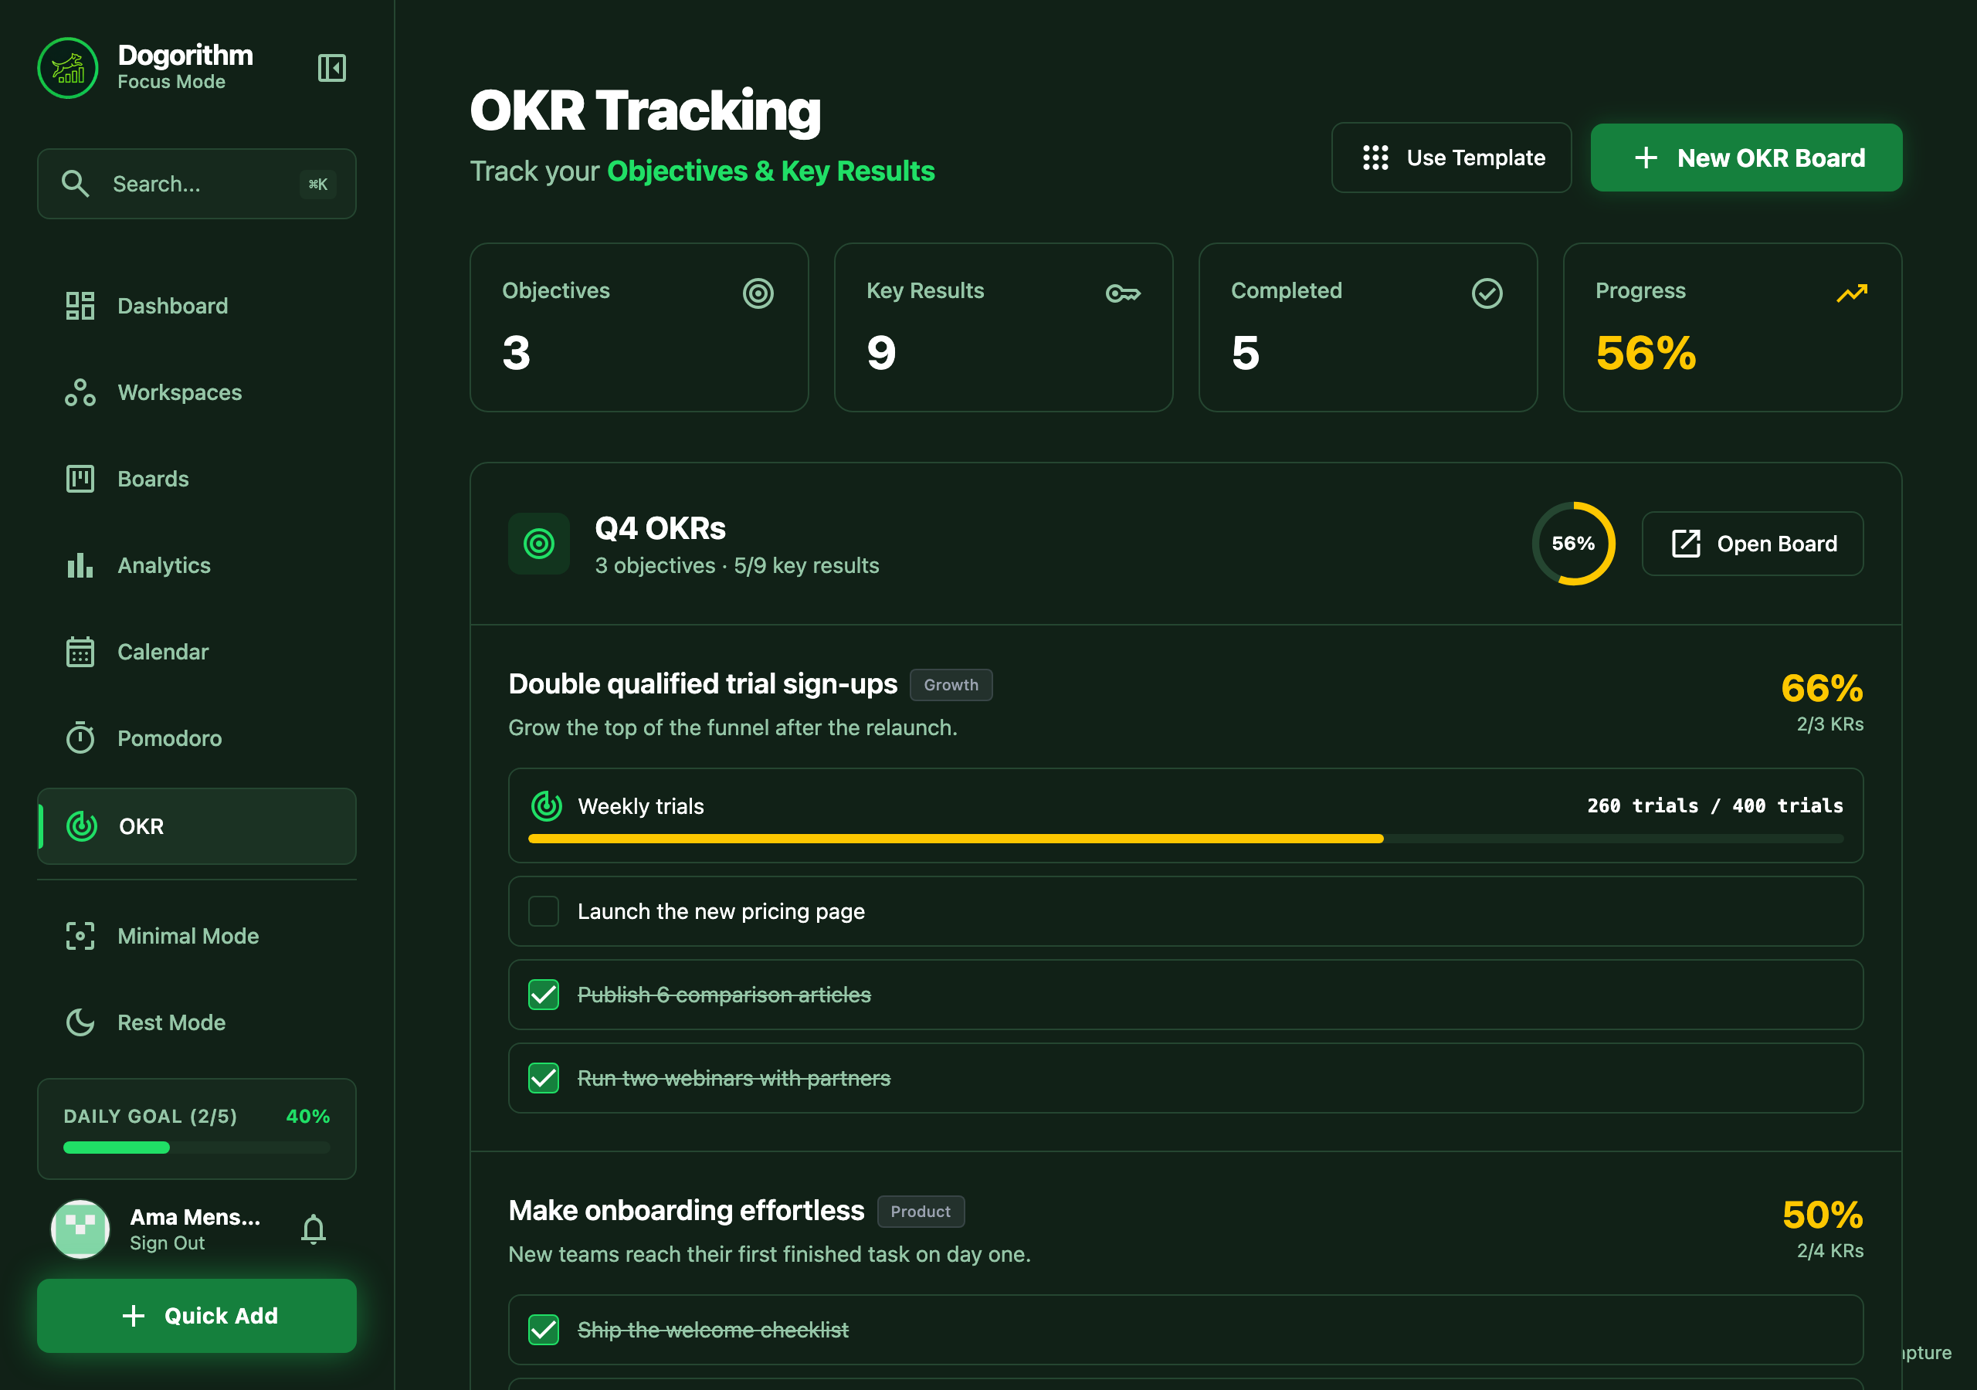Click the Objectives target icon
Screen dimensions: 1977x1390
[x=758, y=293]
